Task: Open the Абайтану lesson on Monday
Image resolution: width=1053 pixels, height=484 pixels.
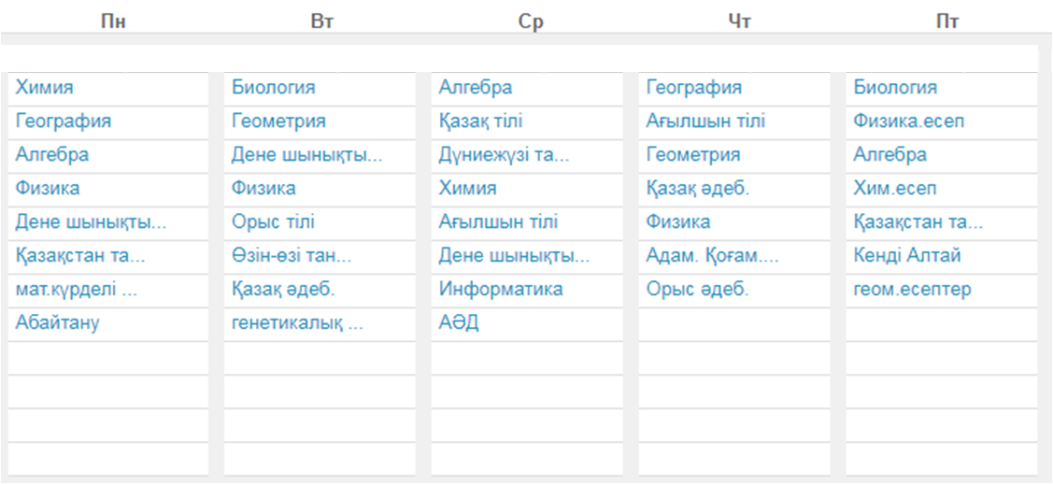Action: (x=58, y=323)
